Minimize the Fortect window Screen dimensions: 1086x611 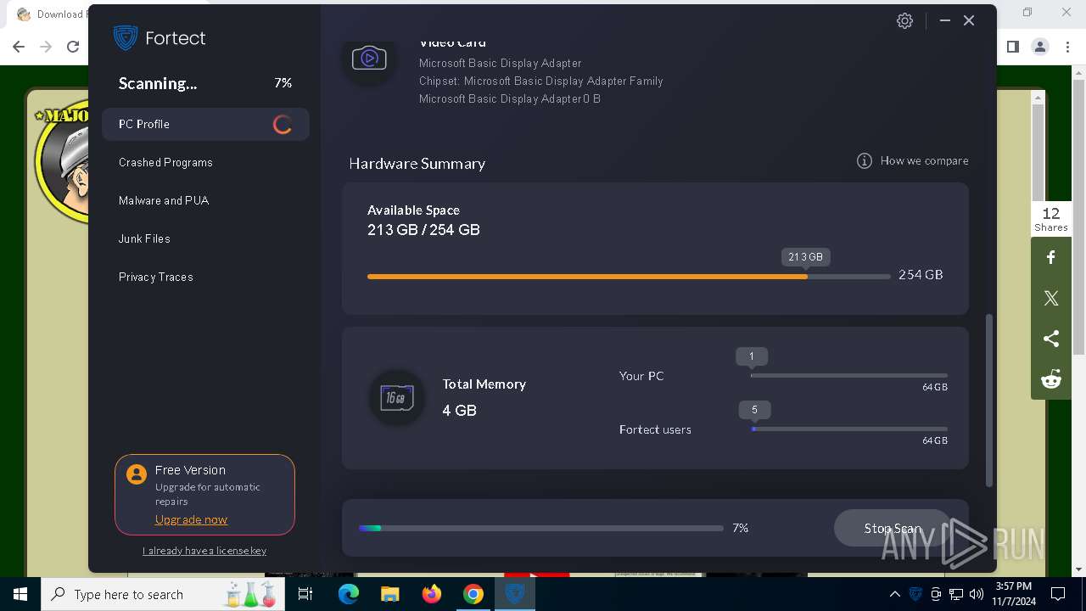tap(944, 20)
